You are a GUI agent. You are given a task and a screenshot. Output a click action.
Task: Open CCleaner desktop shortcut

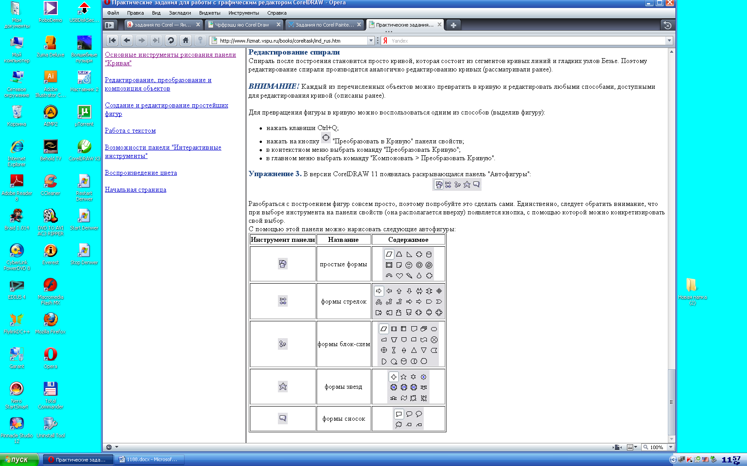(50, 184)
